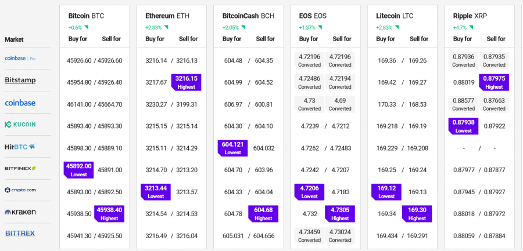Image resolution: width=523 pixels, height=251 pixels.
Task: Click the HitBTC exchange logo
Action: pyautogui.click(x=20, y=146)
